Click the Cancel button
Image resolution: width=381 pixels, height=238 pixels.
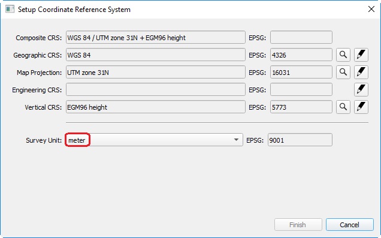(350, 224)
